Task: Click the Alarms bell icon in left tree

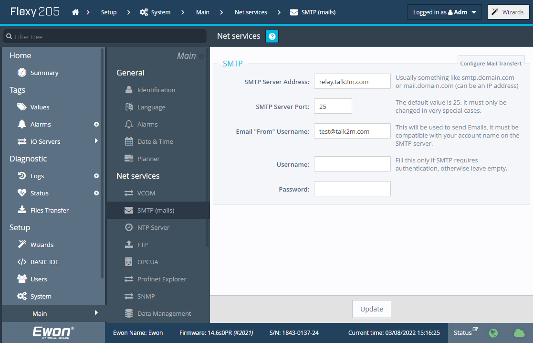Action: pyautogui.click(x=22, y=124)
